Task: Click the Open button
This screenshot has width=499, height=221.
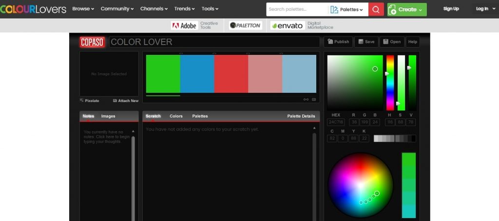Action: pyautogui.click(x=392, y=42)
